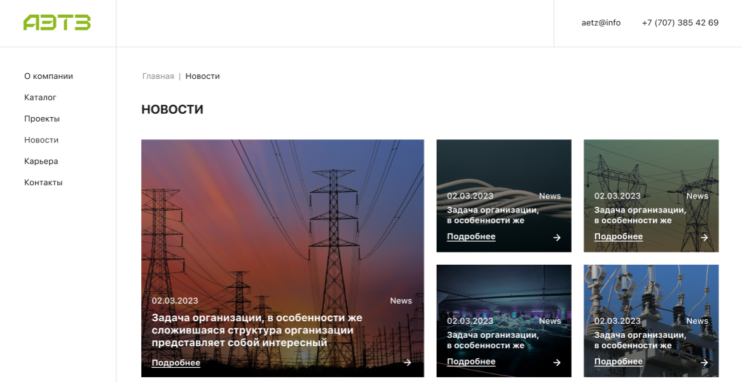Click the News tag on the green pylons card
742x383 pixels.
pyautogui.click(x=697, y=196)
